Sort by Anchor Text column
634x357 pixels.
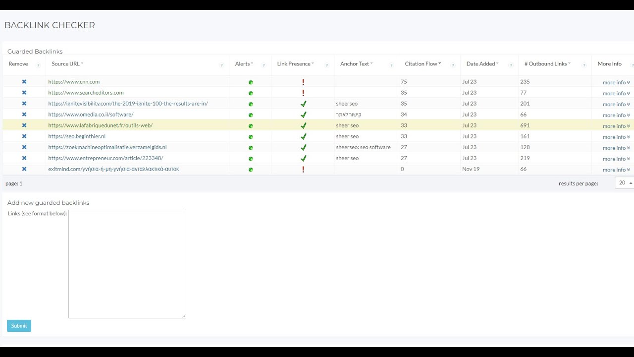[357, 64]
